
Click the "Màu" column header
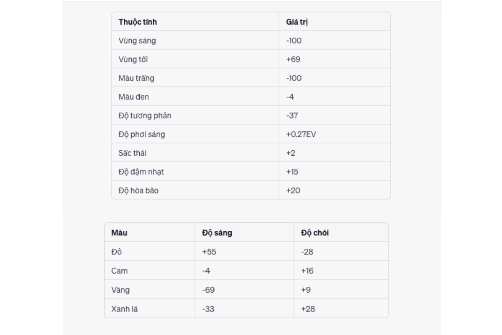(119, 233)
